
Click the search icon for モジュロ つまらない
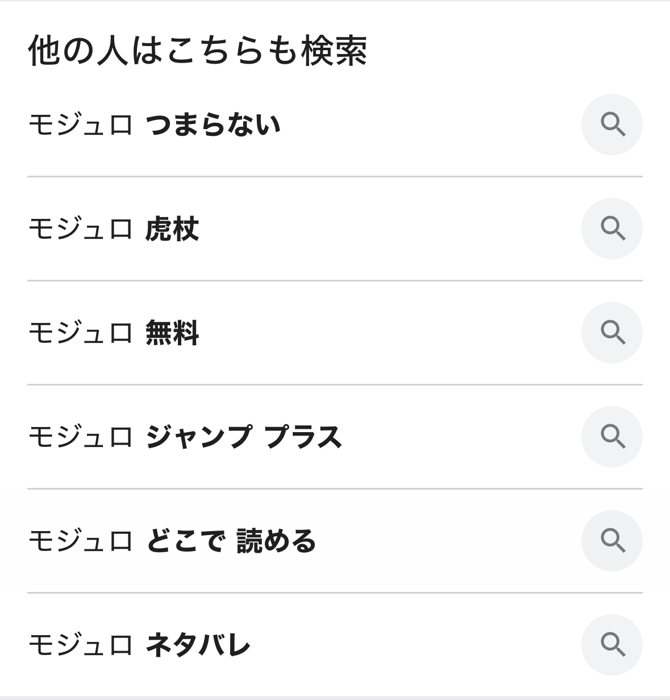point(611,125)
